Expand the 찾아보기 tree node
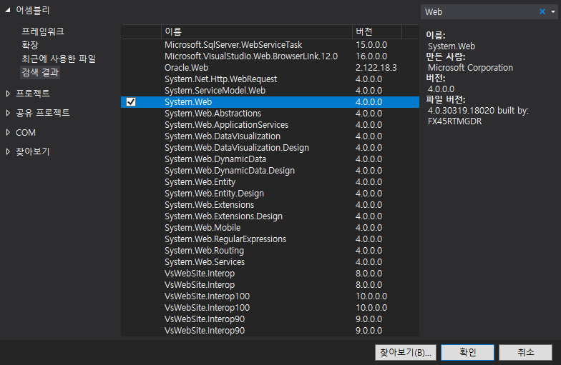This screenshot has width=561, height=365. pos(8,151)
